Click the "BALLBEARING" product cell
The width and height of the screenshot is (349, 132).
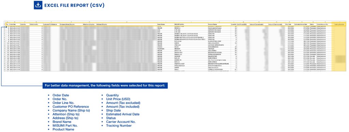point(212,56)
